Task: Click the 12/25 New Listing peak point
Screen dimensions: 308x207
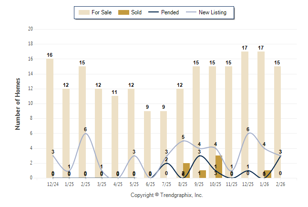Action: [248, 133]
